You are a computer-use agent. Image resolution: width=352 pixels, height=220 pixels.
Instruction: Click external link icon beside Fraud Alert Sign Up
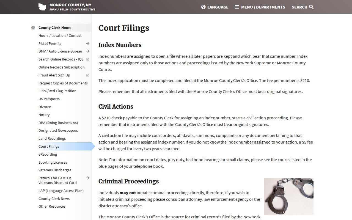click(x=88, y=75)
